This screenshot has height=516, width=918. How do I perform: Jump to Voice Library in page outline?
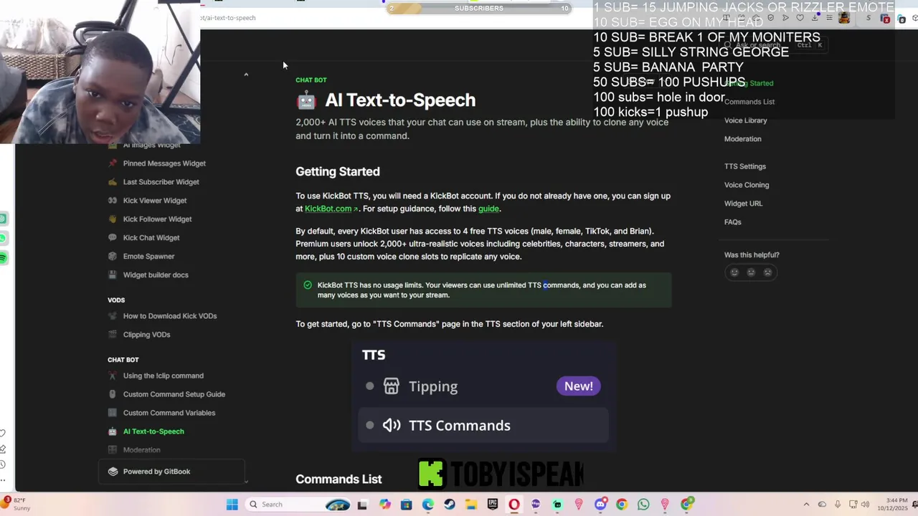[745, 120]
